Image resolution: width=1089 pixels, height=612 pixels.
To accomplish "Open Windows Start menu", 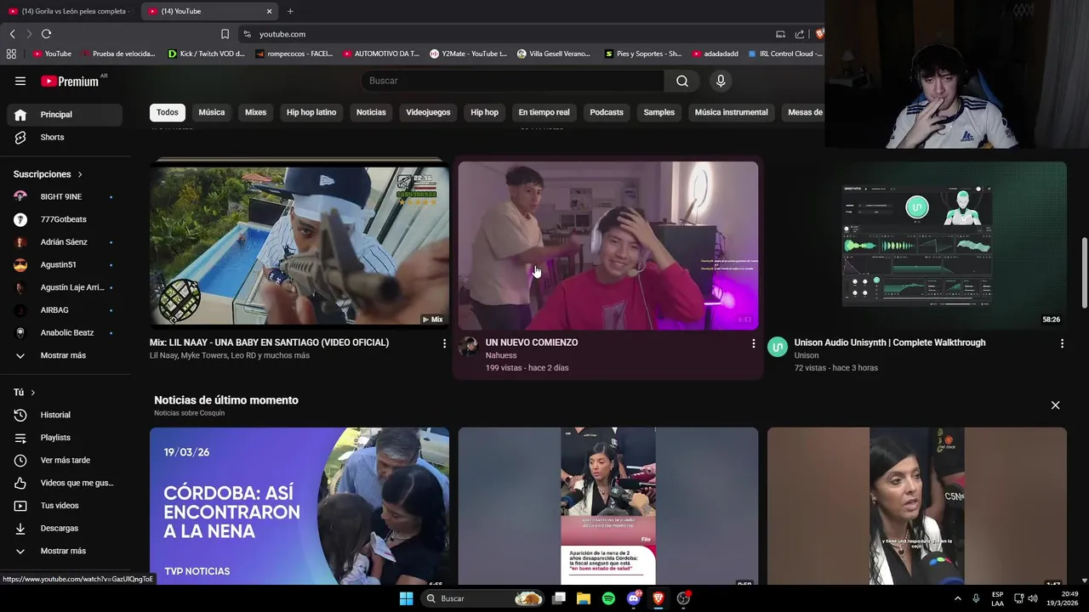I will (407, 598).
